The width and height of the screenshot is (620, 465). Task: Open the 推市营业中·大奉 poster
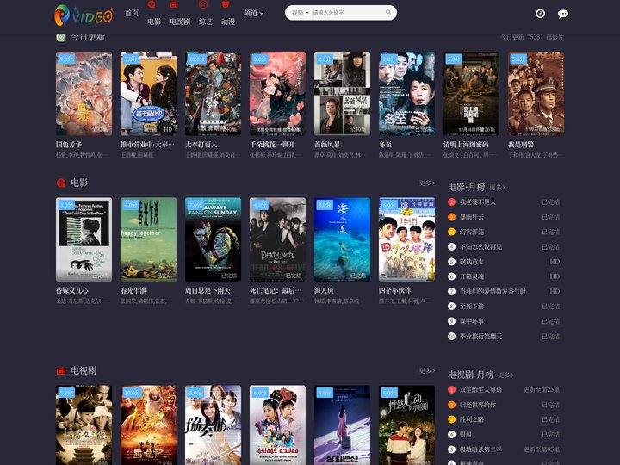tap(148, 93)
